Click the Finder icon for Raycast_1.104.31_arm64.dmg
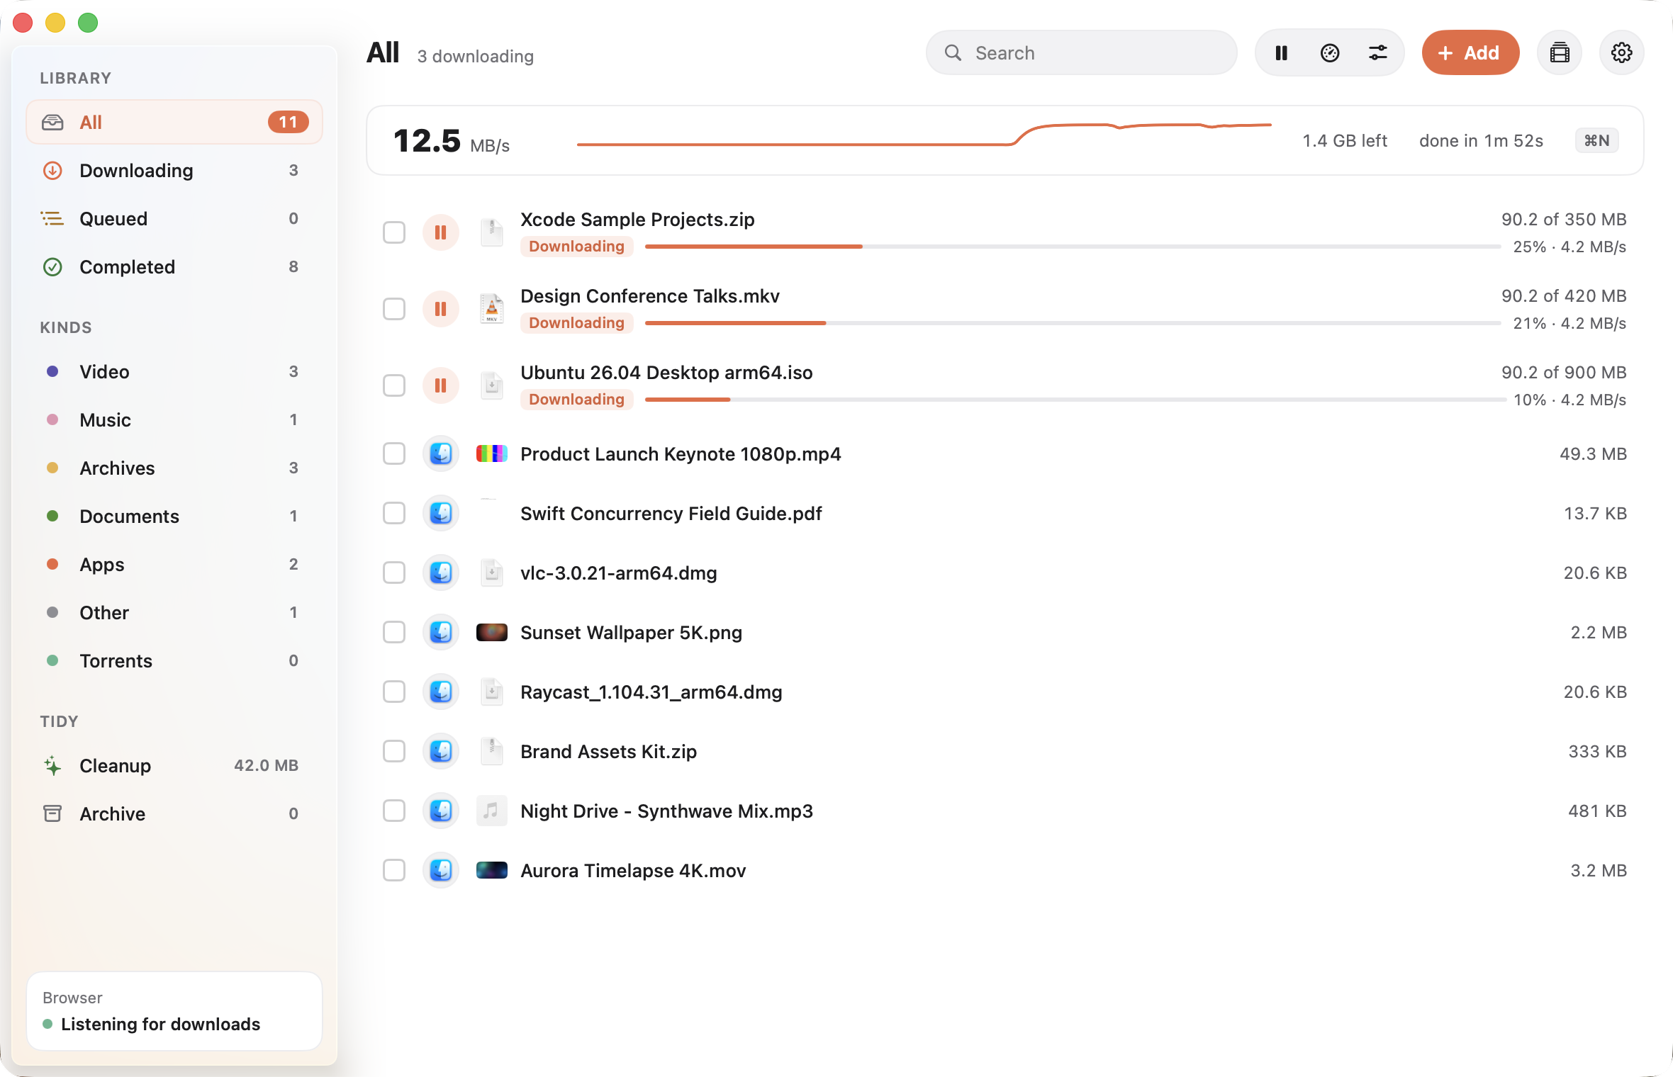The width and height of the screenshot is (1673, 1077). coord(441,692)
